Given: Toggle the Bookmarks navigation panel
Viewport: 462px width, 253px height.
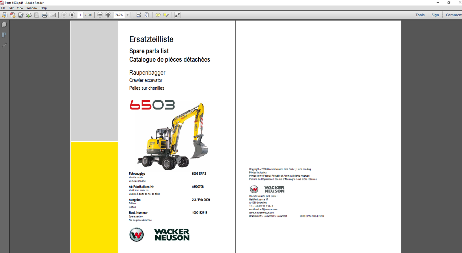Looking at the screenshot, I should coord(4,35).
